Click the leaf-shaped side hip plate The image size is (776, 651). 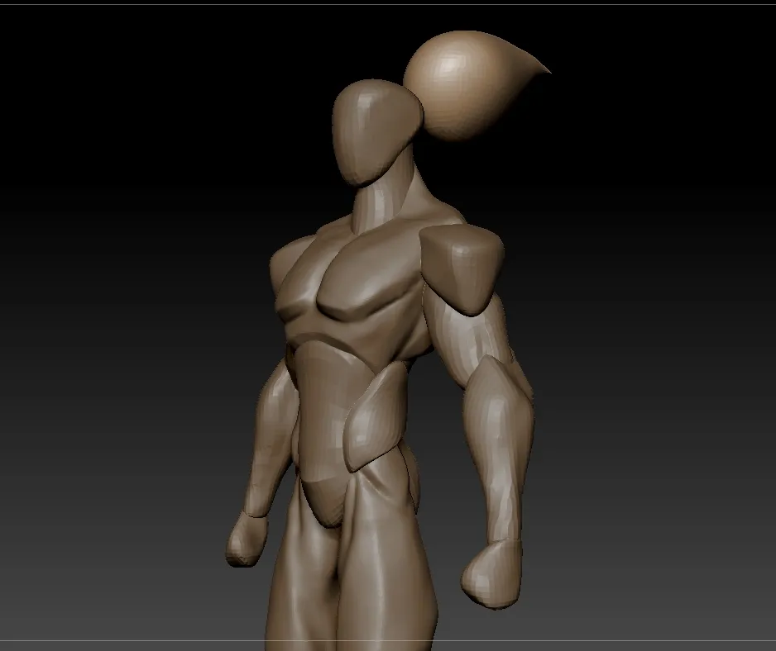[376, 417]
